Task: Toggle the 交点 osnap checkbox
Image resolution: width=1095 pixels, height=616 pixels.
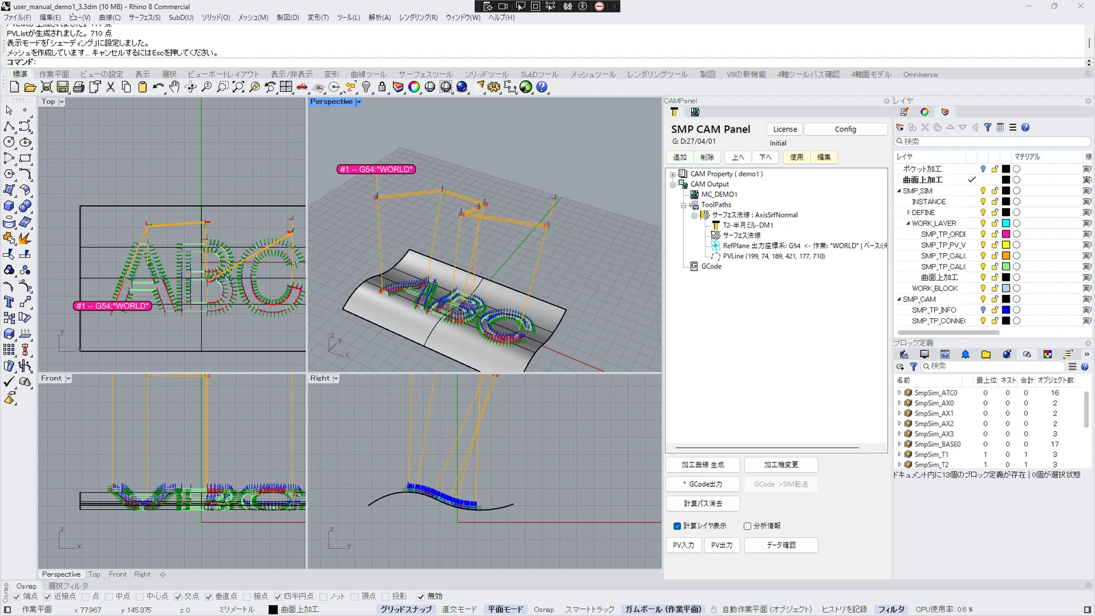Action: (178, 596)
